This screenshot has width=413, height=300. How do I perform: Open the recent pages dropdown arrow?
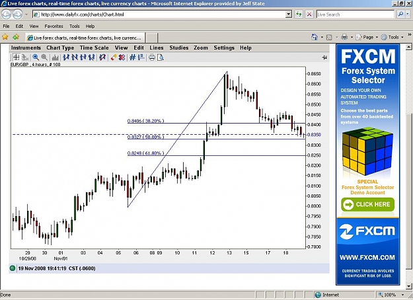pyautogui.click(x=26, y=15)
